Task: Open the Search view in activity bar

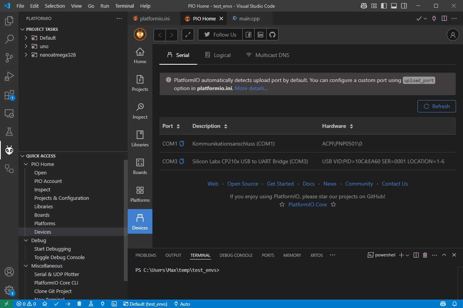Action: coord(9,39)
